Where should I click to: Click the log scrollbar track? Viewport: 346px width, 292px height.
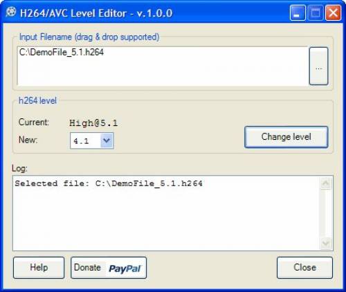[326, 213]
